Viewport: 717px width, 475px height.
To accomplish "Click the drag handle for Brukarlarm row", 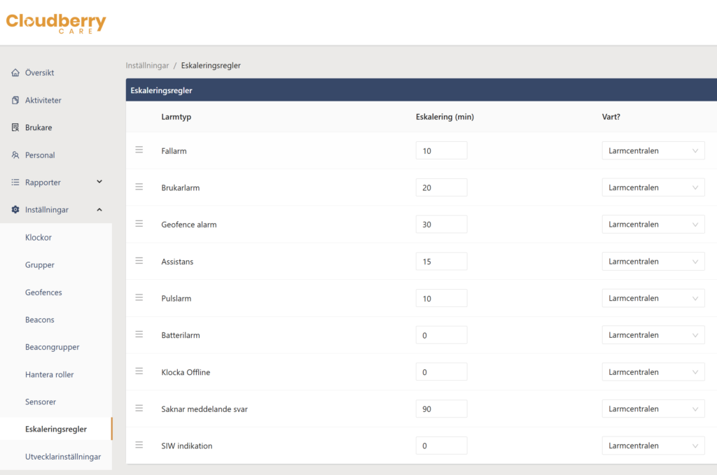I will pyautogui.click(x=139, y=187).
